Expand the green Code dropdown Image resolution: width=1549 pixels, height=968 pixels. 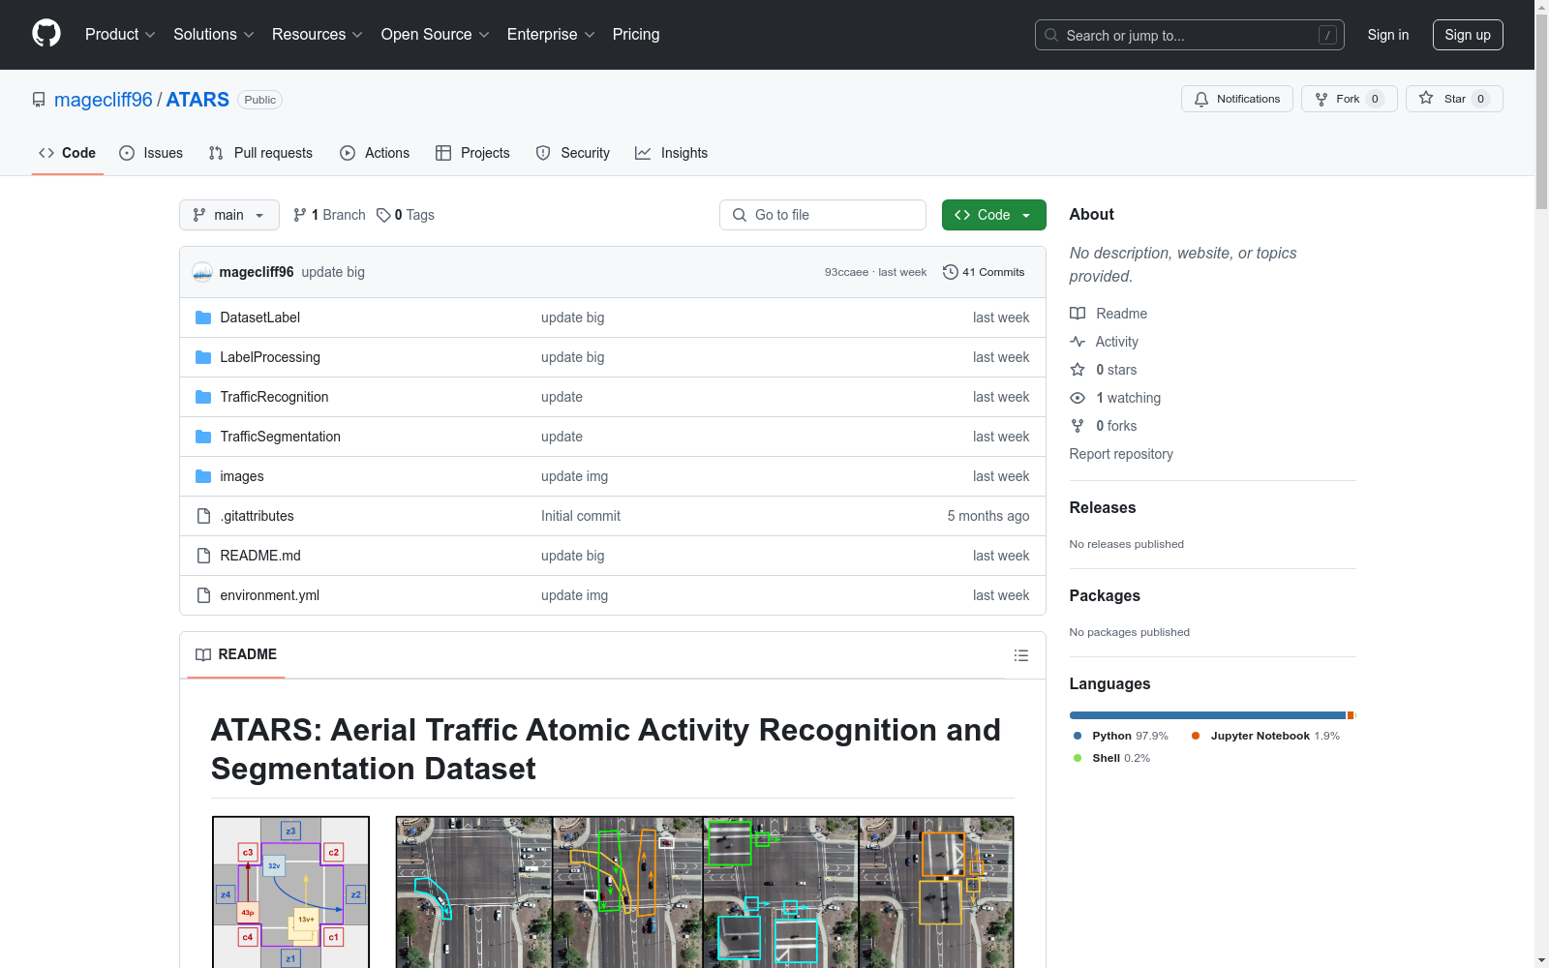(x=993, y=215)
